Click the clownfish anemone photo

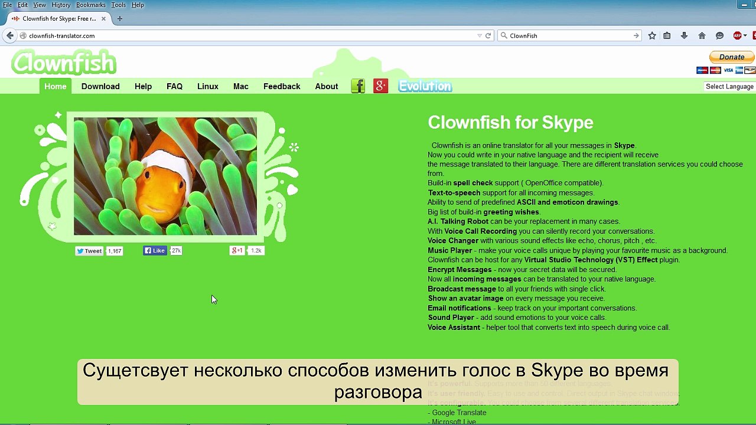pyautogui.click(x=165, y=176)
